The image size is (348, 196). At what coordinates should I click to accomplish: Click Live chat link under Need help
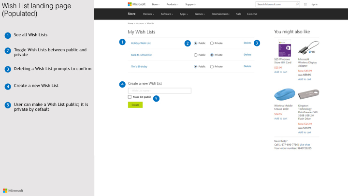pyautogui.click(x=304, y=145)
